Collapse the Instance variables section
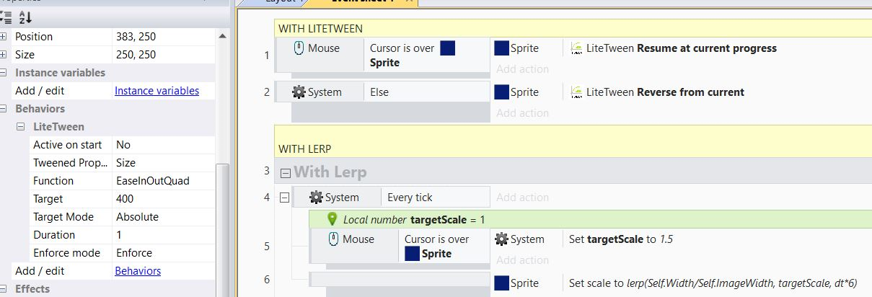 [4, 73]
